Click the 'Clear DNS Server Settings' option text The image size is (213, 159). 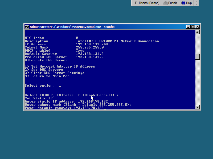pos(58,73)
